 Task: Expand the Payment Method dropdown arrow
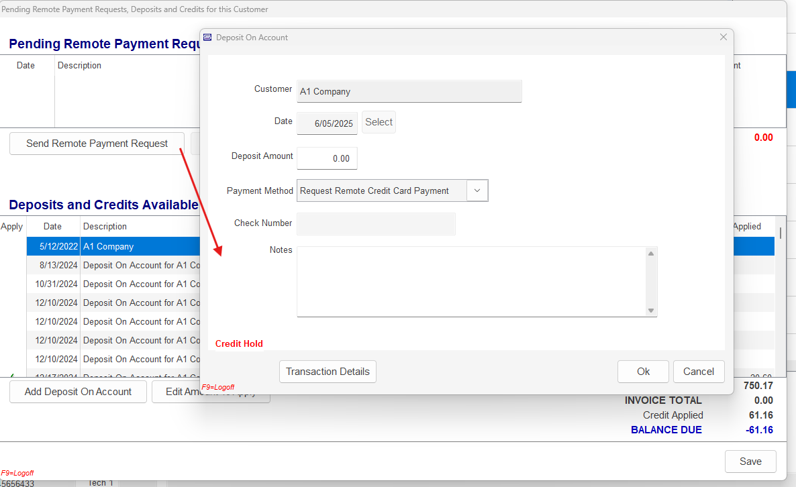(x=477, y=191)
